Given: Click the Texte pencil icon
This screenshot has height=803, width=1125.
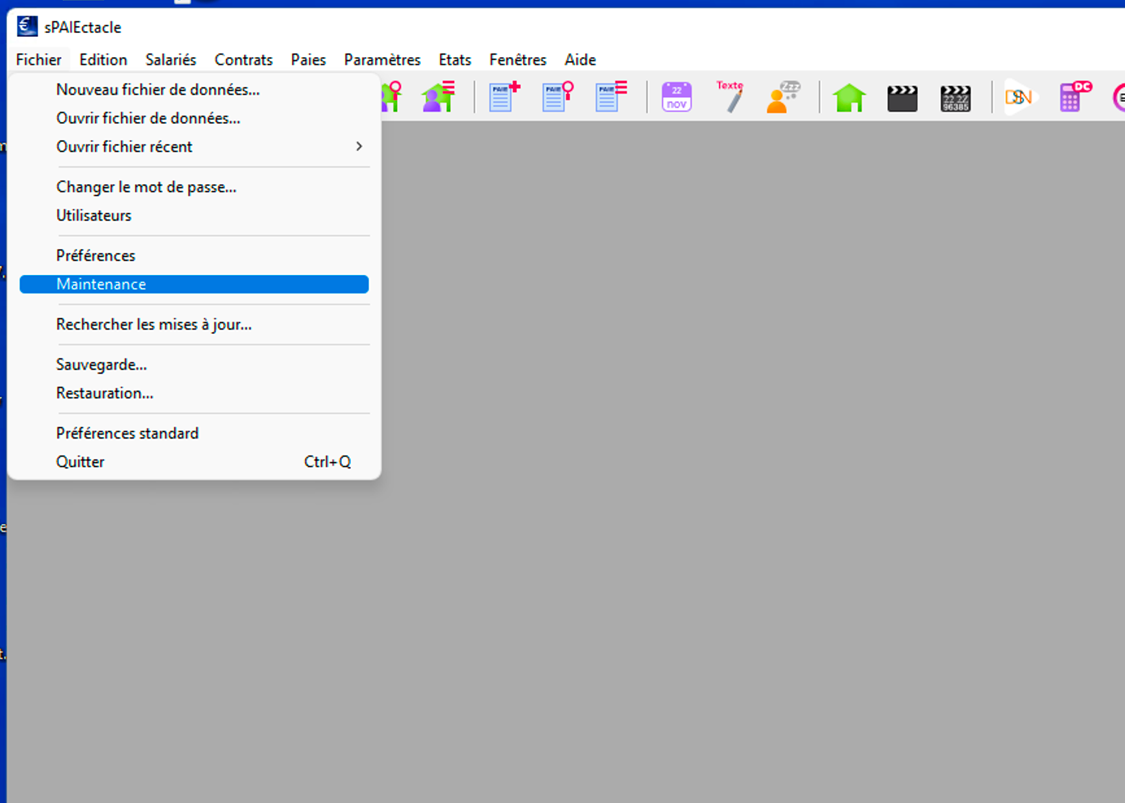Looking at the screenshot, I should pyautogui.click(x=730, y=97).
